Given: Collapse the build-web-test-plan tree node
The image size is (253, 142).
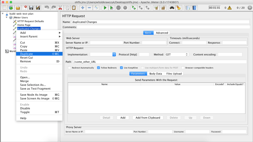Looking at the screenshot, I should coord(3,14).
